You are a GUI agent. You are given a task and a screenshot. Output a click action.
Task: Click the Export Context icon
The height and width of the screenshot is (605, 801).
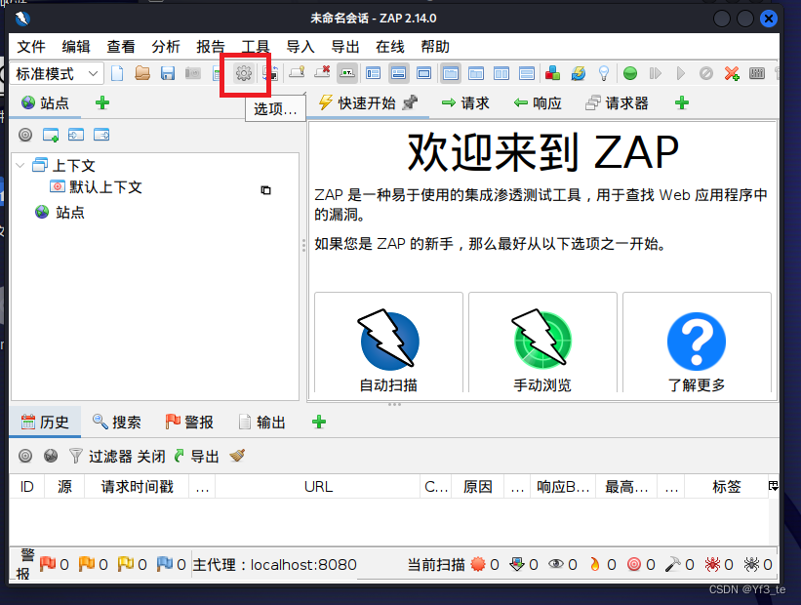tap(101, 135)
